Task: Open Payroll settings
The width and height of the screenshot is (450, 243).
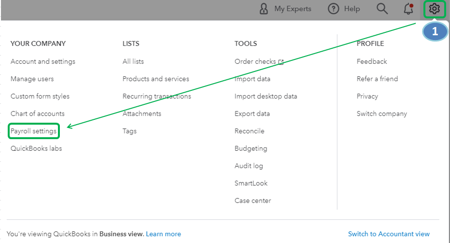Action: coord(34,131)
